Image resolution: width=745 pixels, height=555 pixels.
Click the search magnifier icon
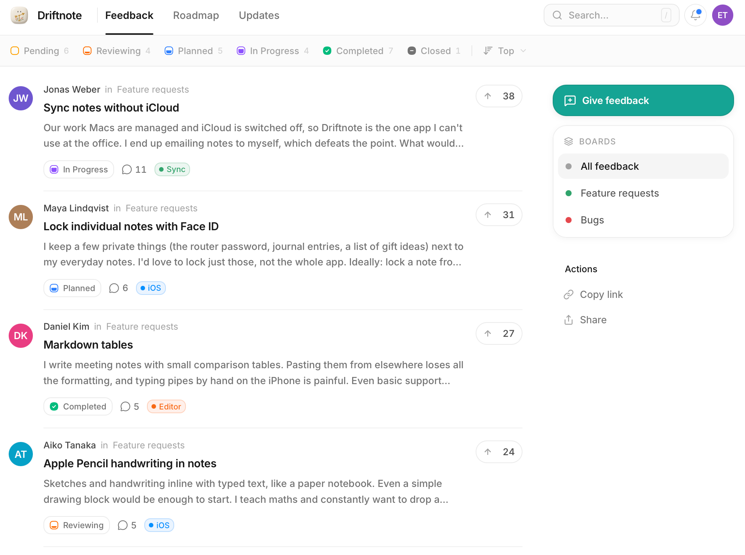click(x=557, y=16)
